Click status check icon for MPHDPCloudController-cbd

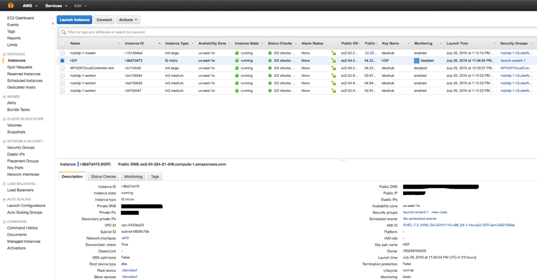click(x=270, y=68)
